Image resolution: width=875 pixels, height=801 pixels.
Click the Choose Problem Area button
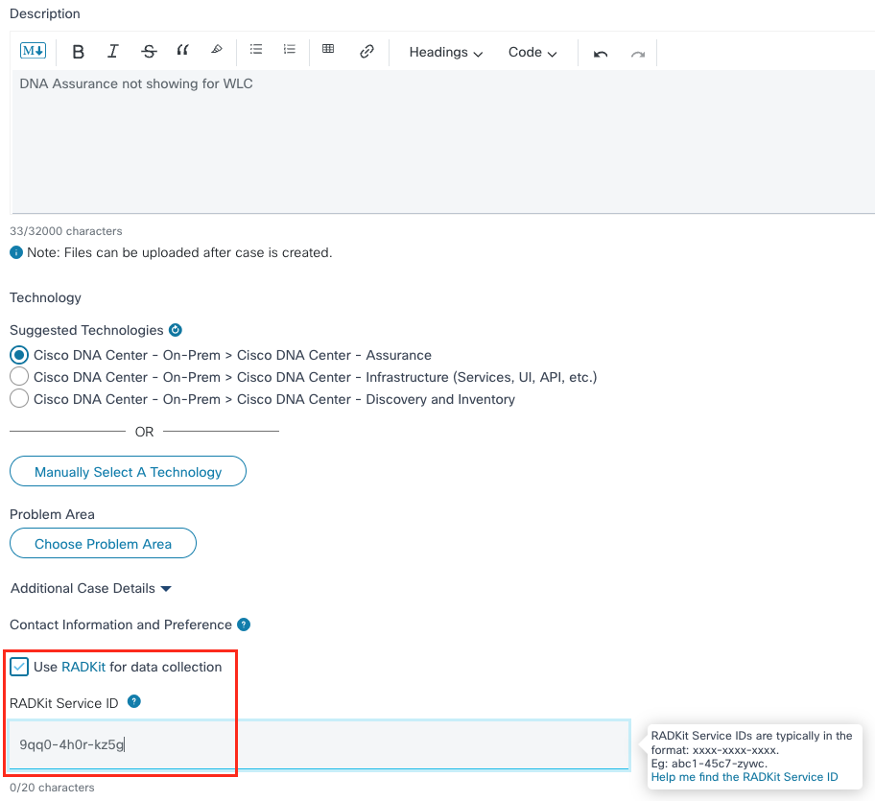tap(103, 543)
